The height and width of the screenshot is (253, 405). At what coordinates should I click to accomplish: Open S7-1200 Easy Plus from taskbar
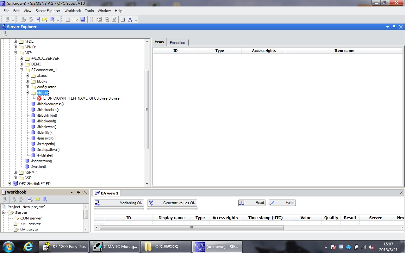tap(64, 247)
